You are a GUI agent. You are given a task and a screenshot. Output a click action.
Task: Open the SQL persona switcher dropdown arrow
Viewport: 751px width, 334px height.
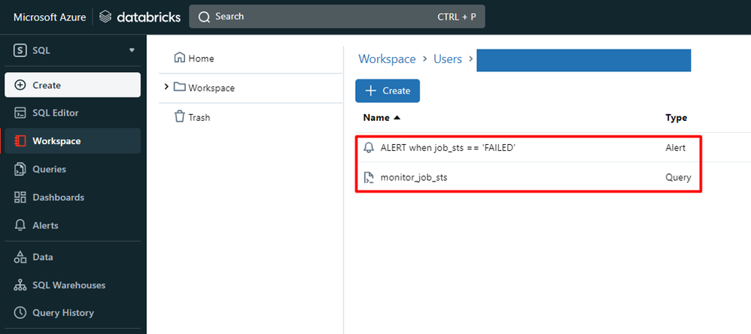(132, 50)
